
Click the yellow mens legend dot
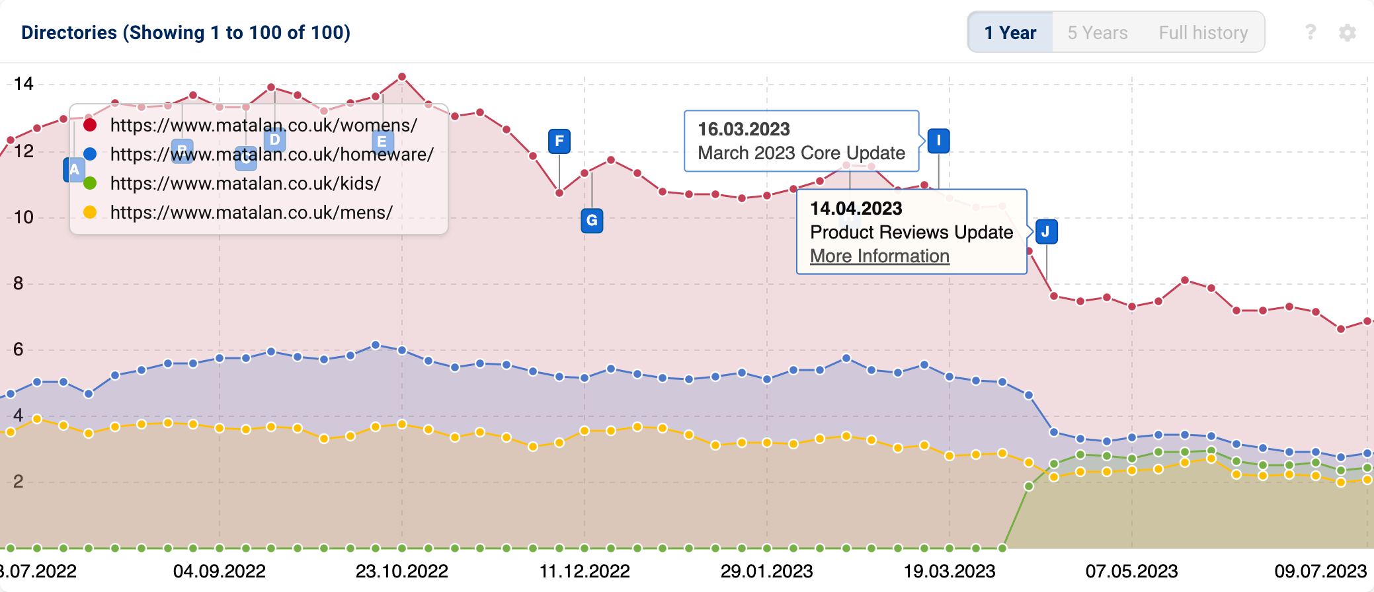click(x=90, y=212)
